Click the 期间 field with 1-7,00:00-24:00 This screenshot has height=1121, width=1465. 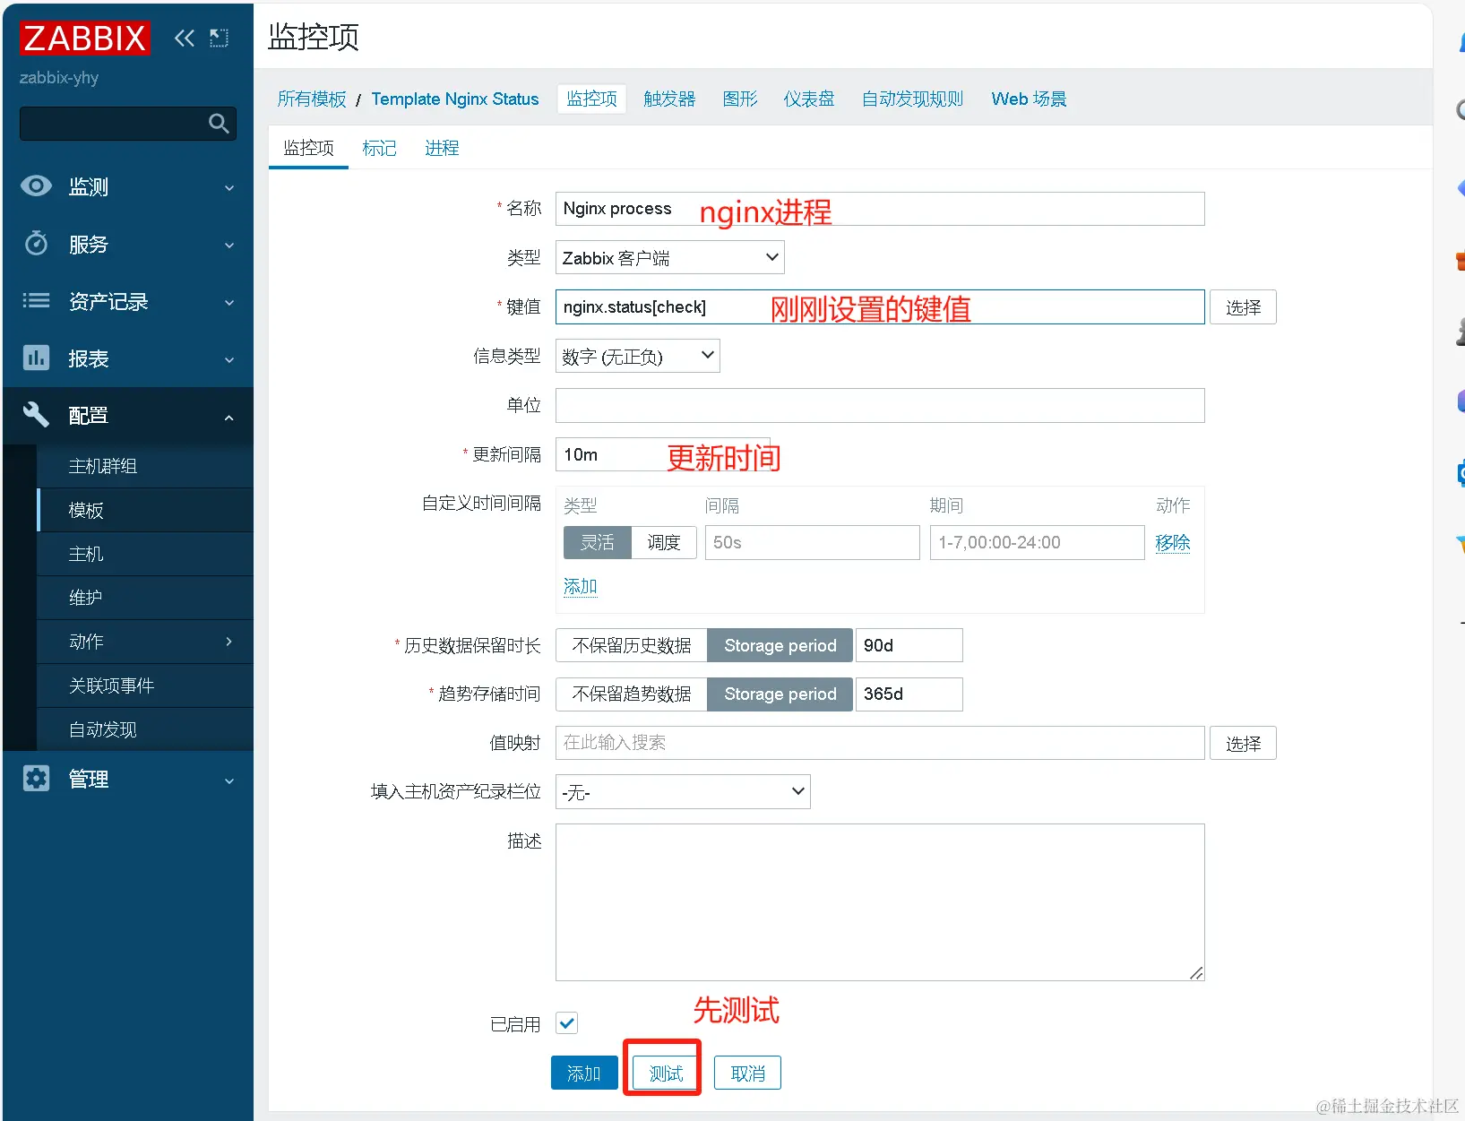pyautogui.click(x=1038, y=542)
